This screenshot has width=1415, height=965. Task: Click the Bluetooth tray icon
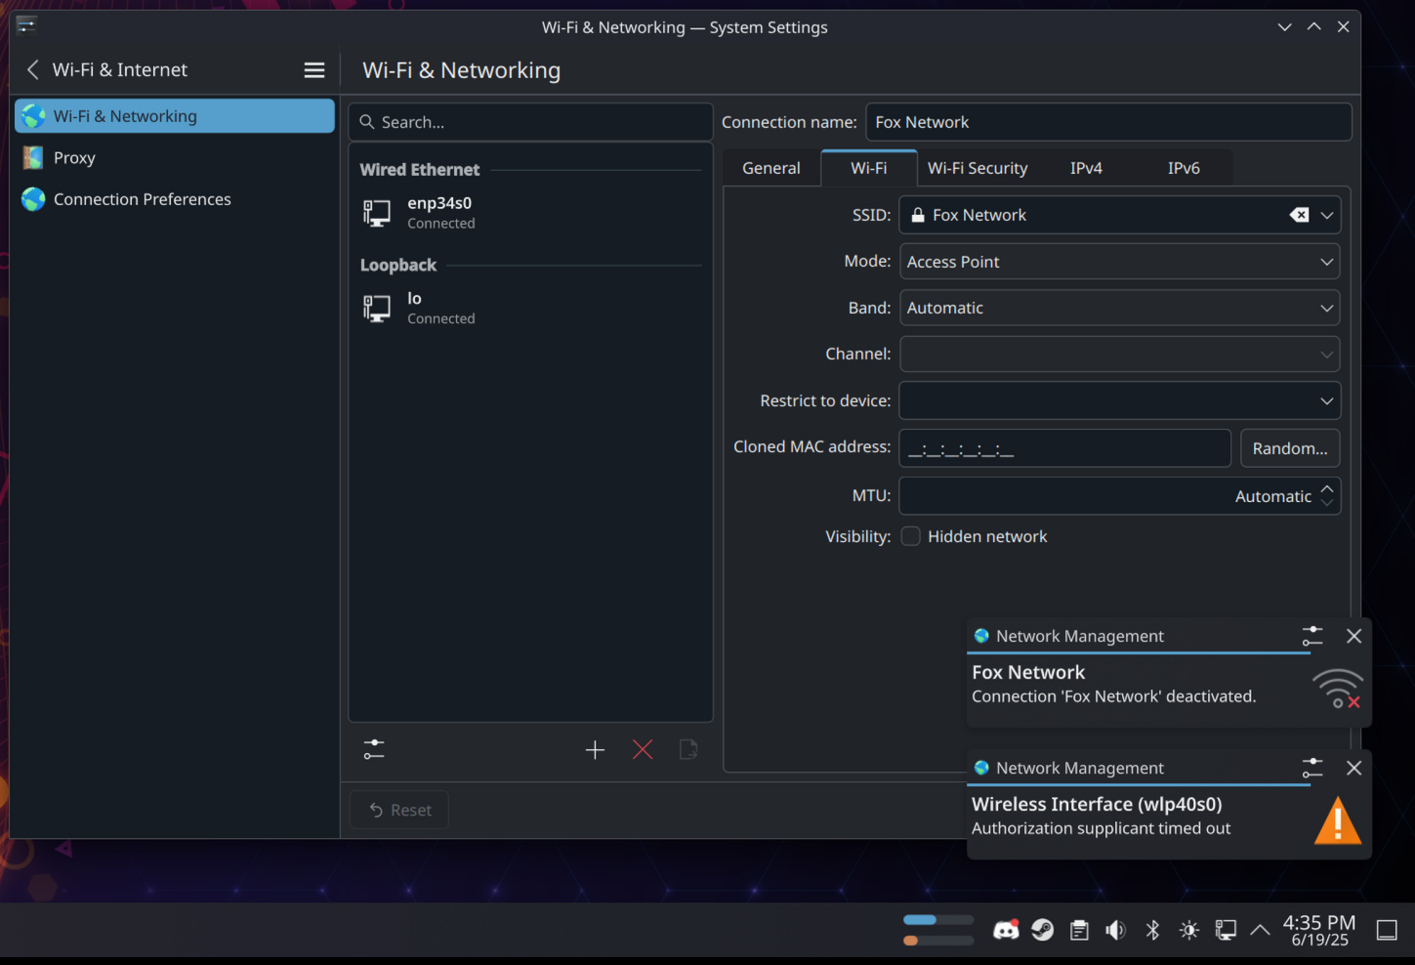pyautogui.click(x=1152, y=930)
